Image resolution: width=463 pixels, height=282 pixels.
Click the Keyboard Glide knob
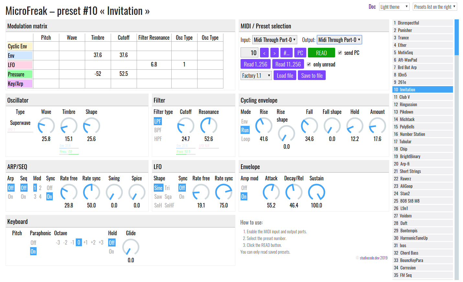coord(131,247)
